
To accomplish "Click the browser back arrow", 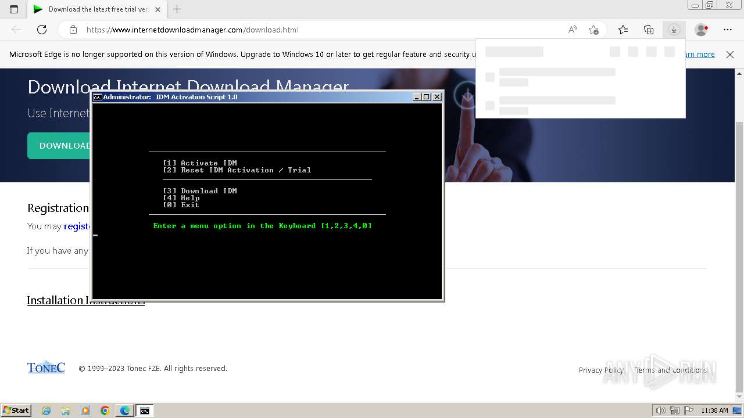I will [16, 30].
